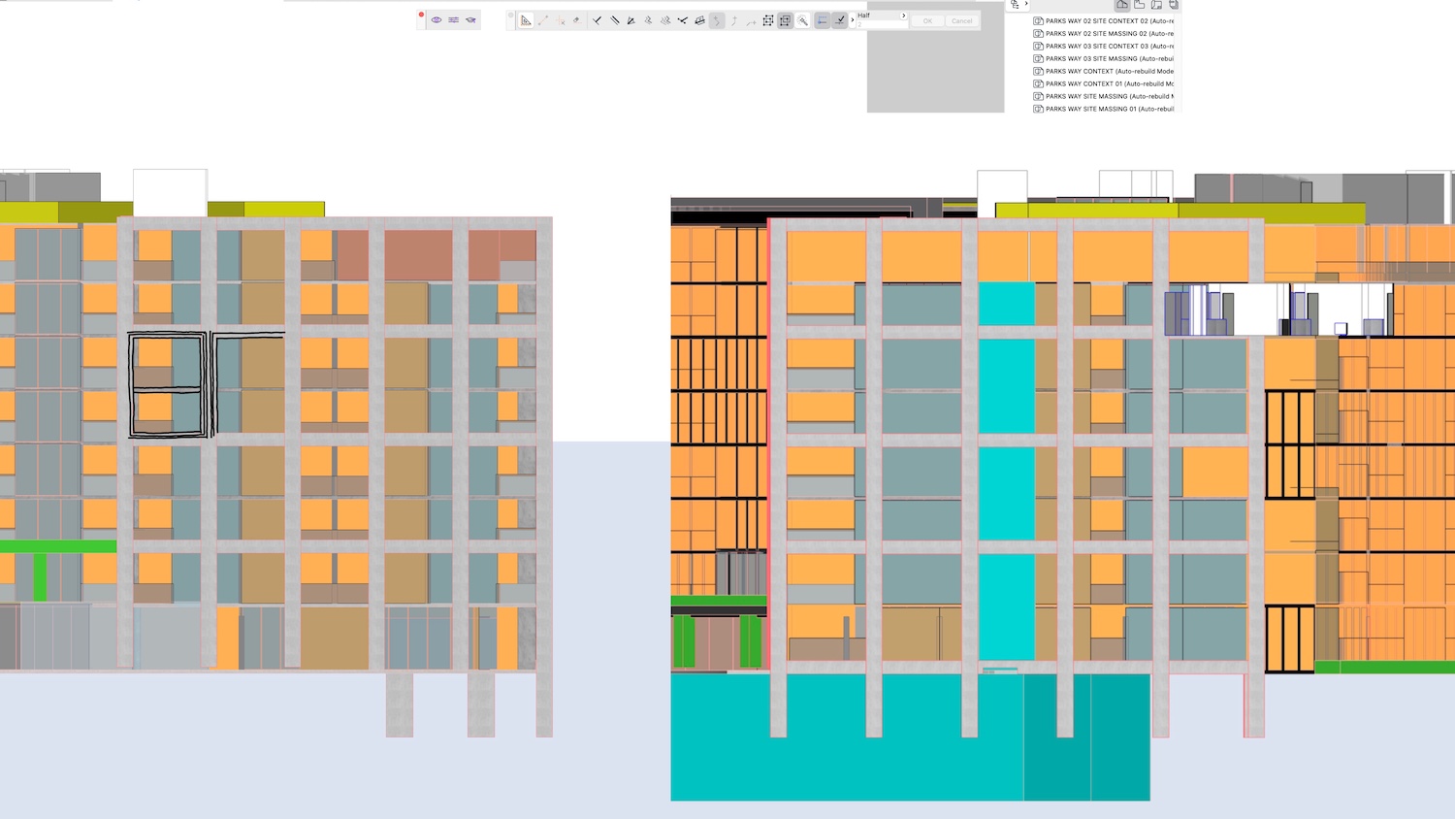Expand the arrow beside the gravity button

(x=852, y=20)
